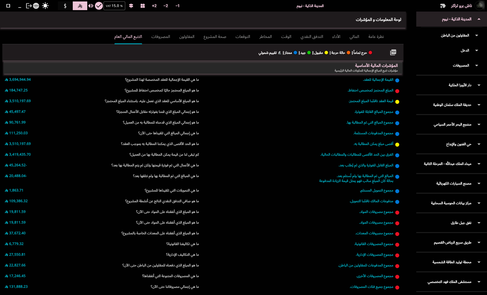Image resolution: width=487 pixels, height=295 pixels.
Task: Expand the مستشفى الملك فهد التخصصي project
Action: (x=452, y=282)
